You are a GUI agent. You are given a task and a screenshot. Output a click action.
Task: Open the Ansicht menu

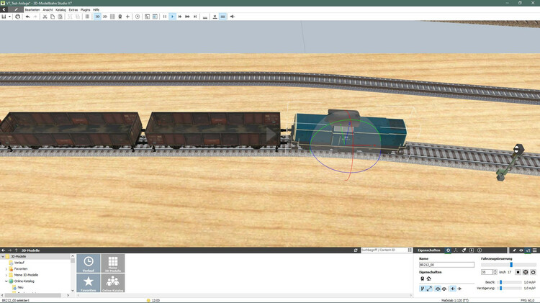[x=48, y=9]
